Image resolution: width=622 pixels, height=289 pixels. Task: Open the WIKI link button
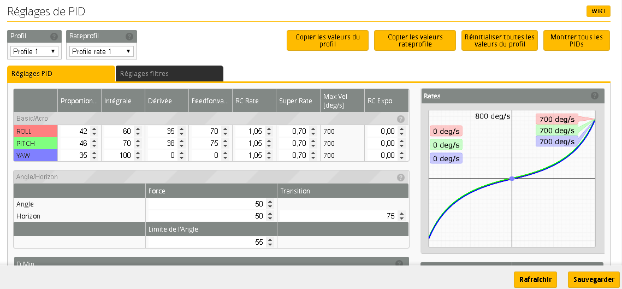(598, 11)
